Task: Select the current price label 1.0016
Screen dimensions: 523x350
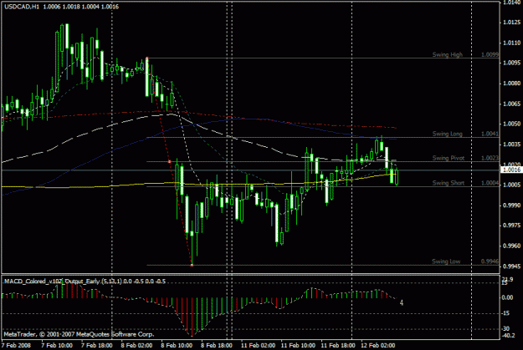Action: click(x=511, y=170)
